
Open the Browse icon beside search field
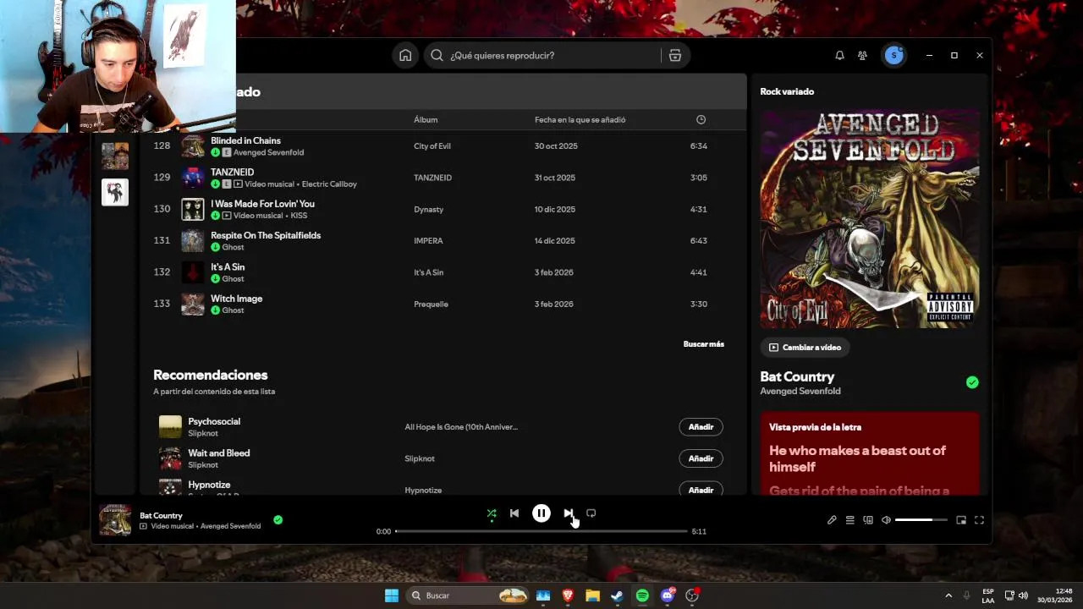click(674, 55)
